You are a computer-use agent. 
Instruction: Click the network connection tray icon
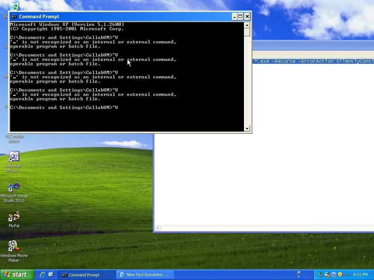(x=327, y=275)
